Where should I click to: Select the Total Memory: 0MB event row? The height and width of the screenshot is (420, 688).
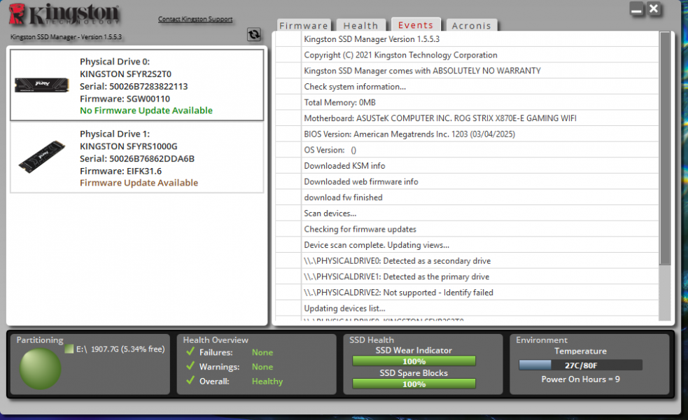click(467, 102)
